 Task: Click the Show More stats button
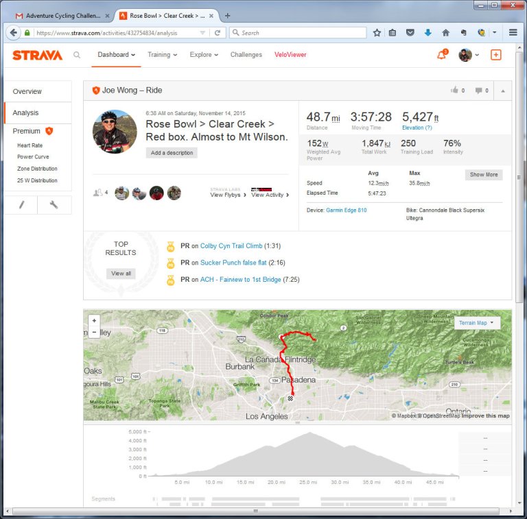click(484, 175)
